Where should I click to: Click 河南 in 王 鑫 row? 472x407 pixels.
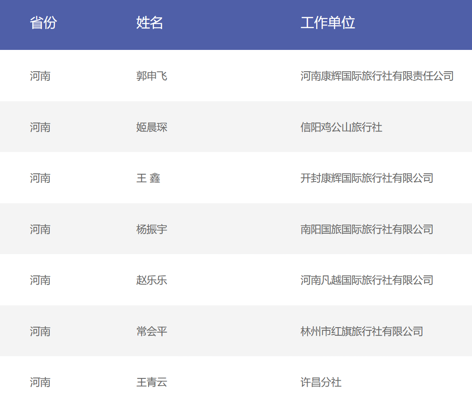40,178
